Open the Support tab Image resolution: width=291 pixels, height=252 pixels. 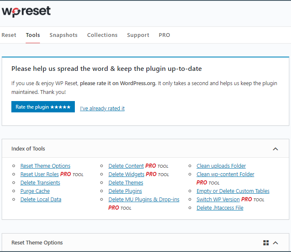(138, 35)
